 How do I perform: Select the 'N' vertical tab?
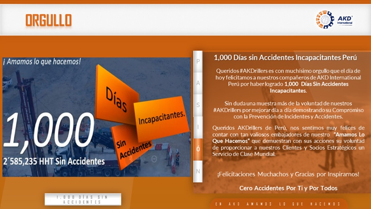click(198, 171)
